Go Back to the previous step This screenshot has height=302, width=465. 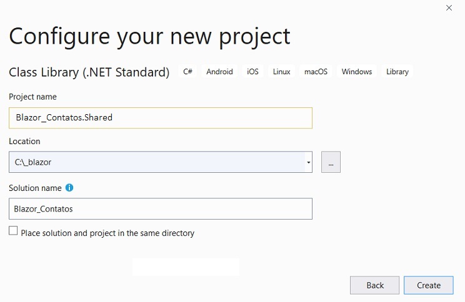click(x=374, y=285)
